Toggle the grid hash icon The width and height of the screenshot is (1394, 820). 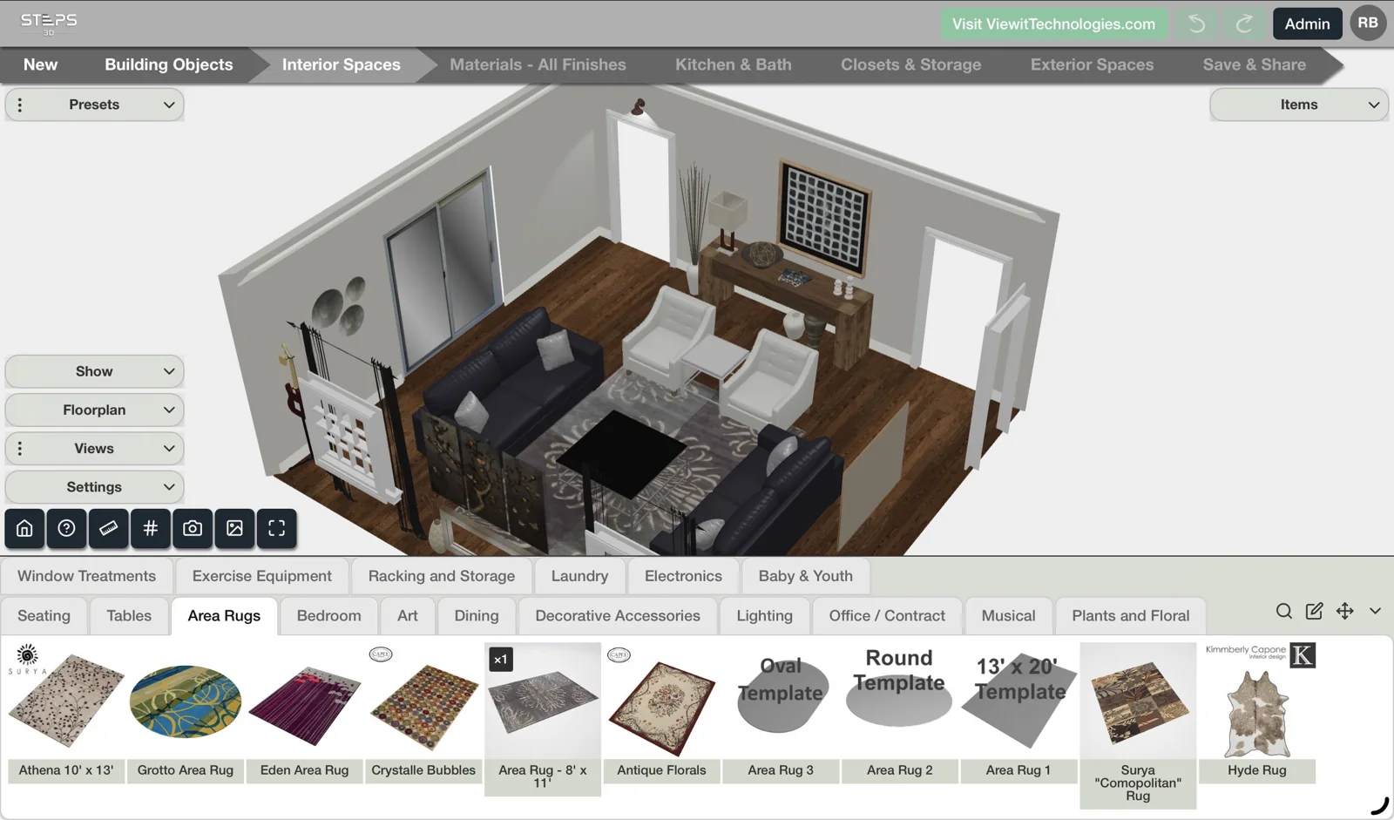(151, 528)
